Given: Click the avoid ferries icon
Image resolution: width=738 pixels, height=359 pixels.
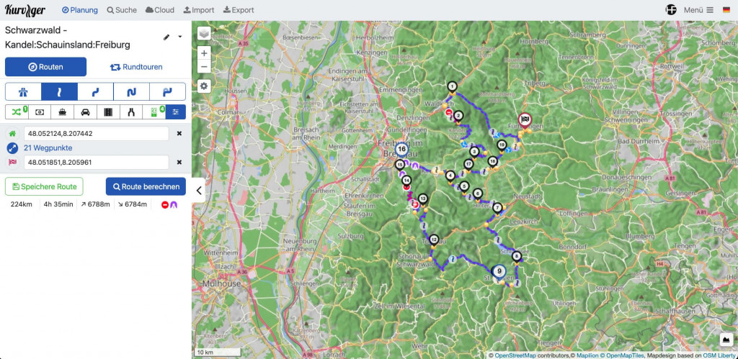Looking at the screenshot, I should pyautogui.click(x=63, y=112).
